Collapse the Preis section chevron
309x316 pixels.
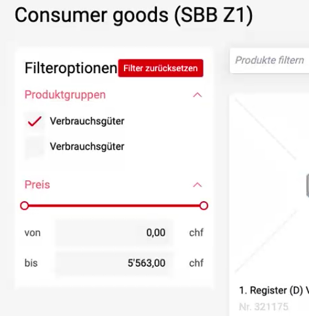pos(197,185)
